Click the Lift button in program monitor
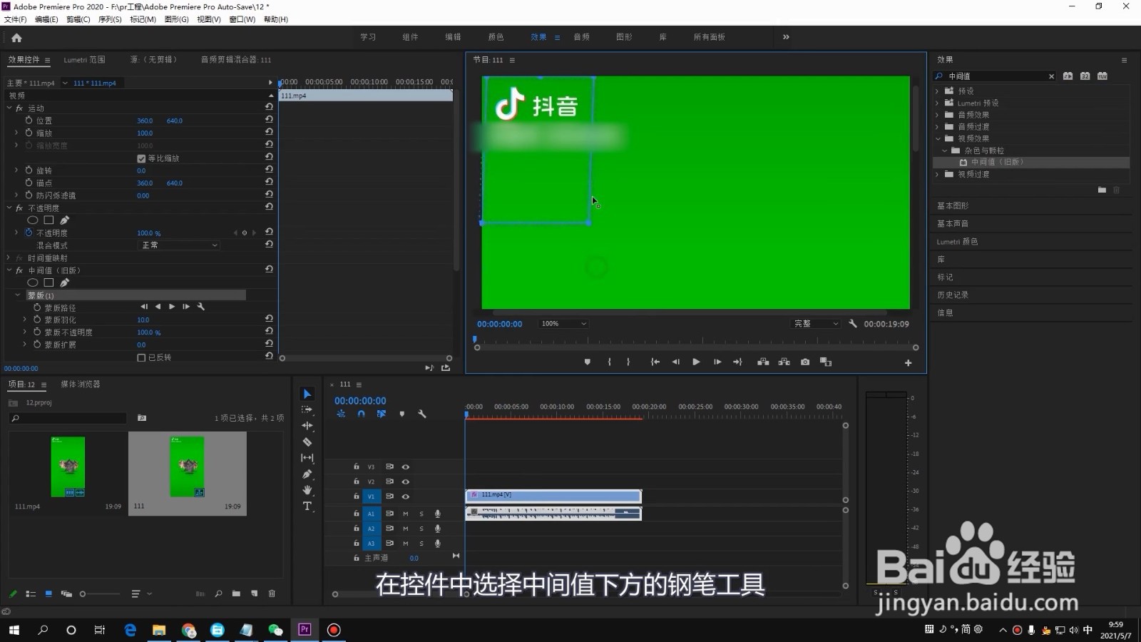 click(763, 362)
